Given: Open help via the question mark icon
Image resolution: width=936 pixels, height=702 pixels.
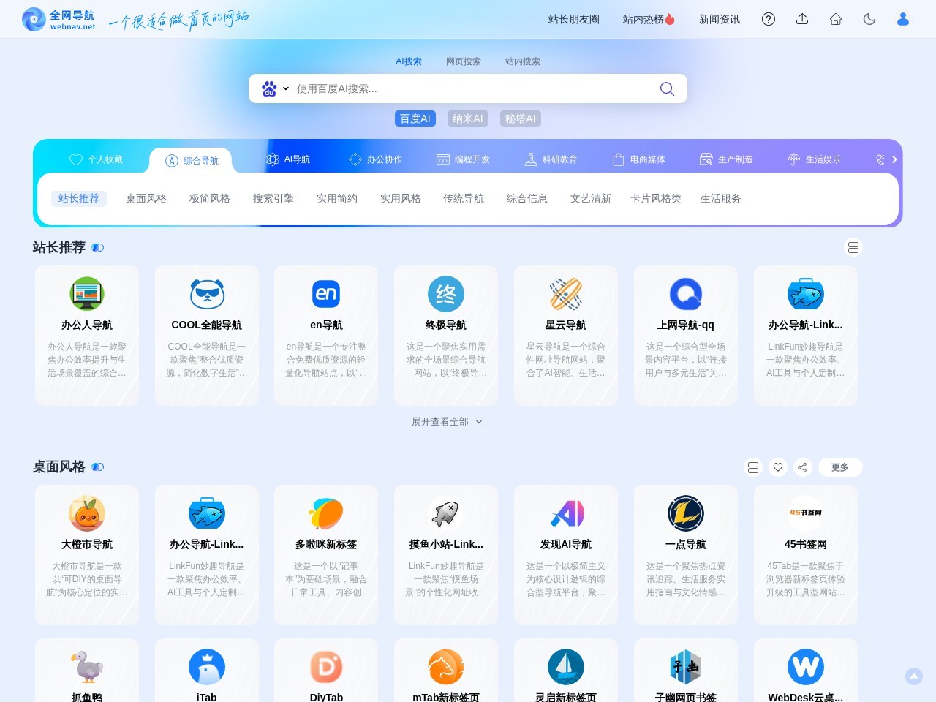Looking at the screenshot, I should [769, 19].
